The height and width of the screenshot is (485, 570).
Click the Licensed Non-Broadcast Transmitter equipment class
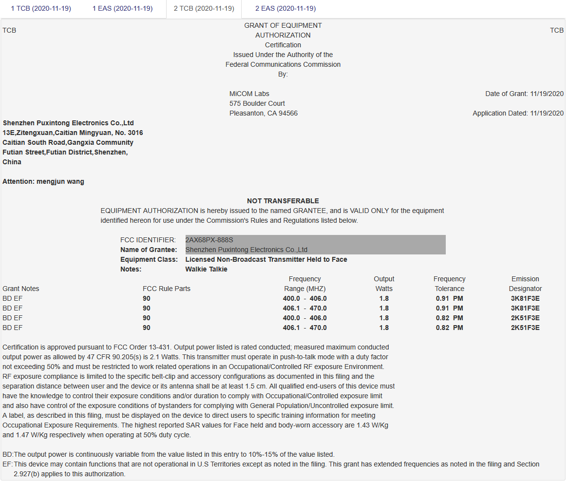click(x=266, y=259)
